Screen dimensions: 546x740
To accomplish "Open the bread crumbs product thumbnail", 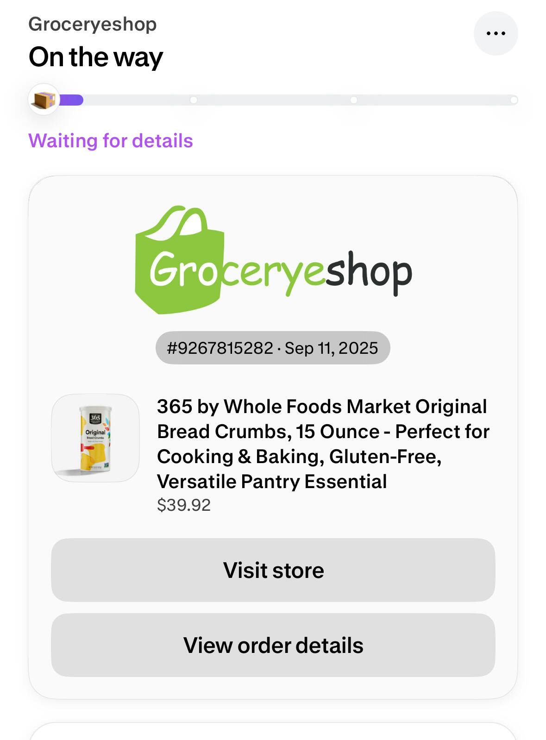I will (95, 438).
